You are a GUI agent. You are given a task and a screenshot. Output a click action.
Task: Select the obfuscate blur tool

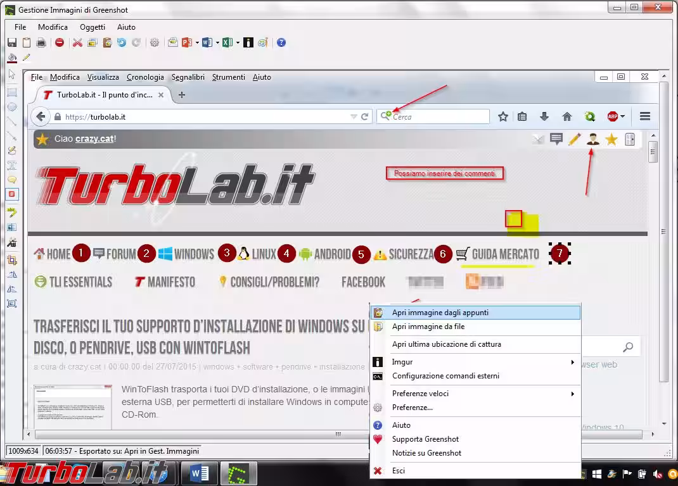[12, 227]
